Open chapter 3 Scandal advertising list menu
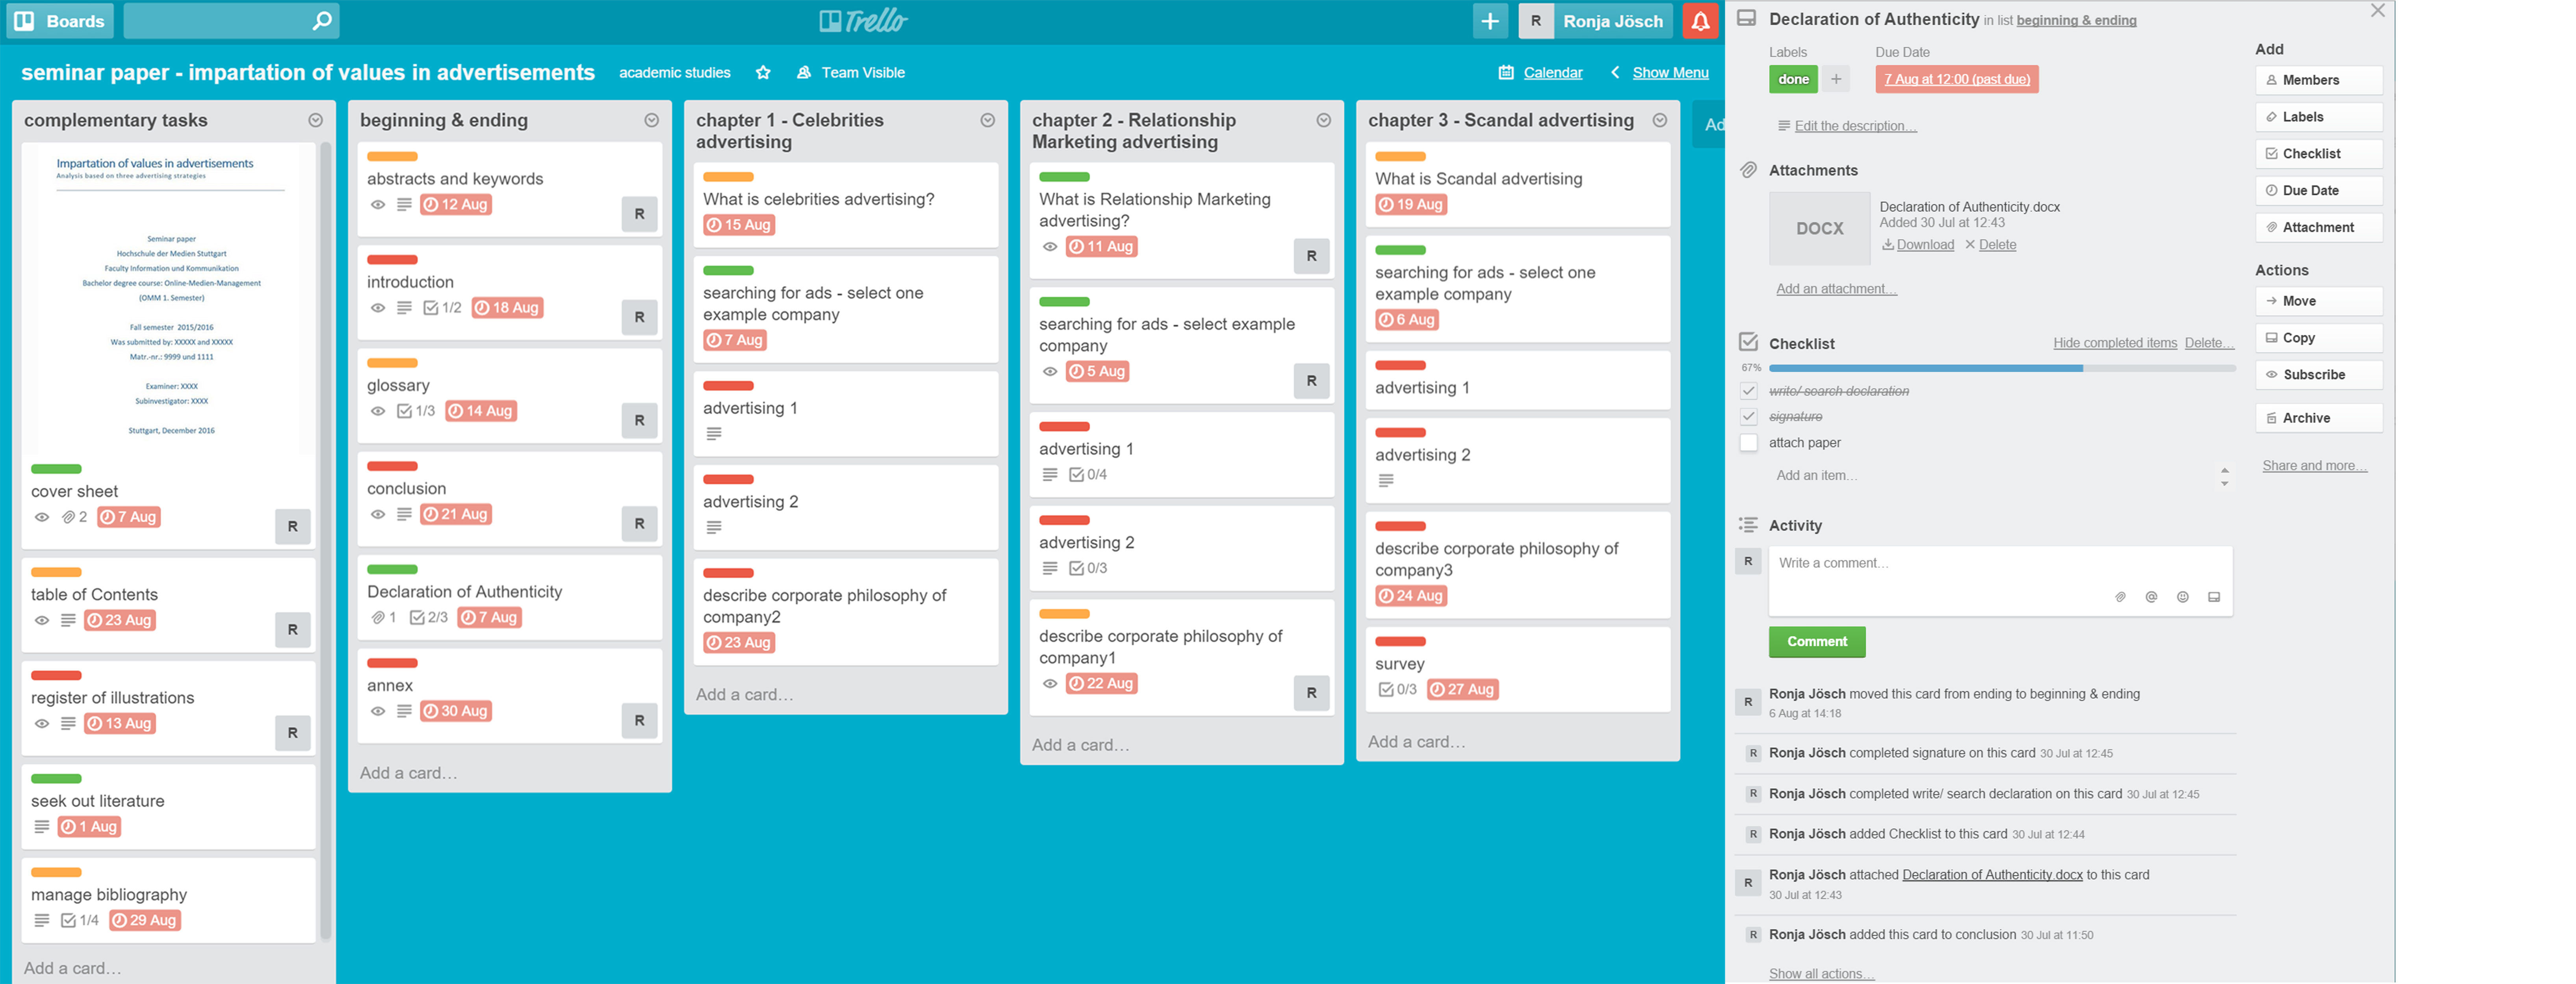This screenshot has height=984, width=2576. pyautogui.click(x=1660, y=120)
